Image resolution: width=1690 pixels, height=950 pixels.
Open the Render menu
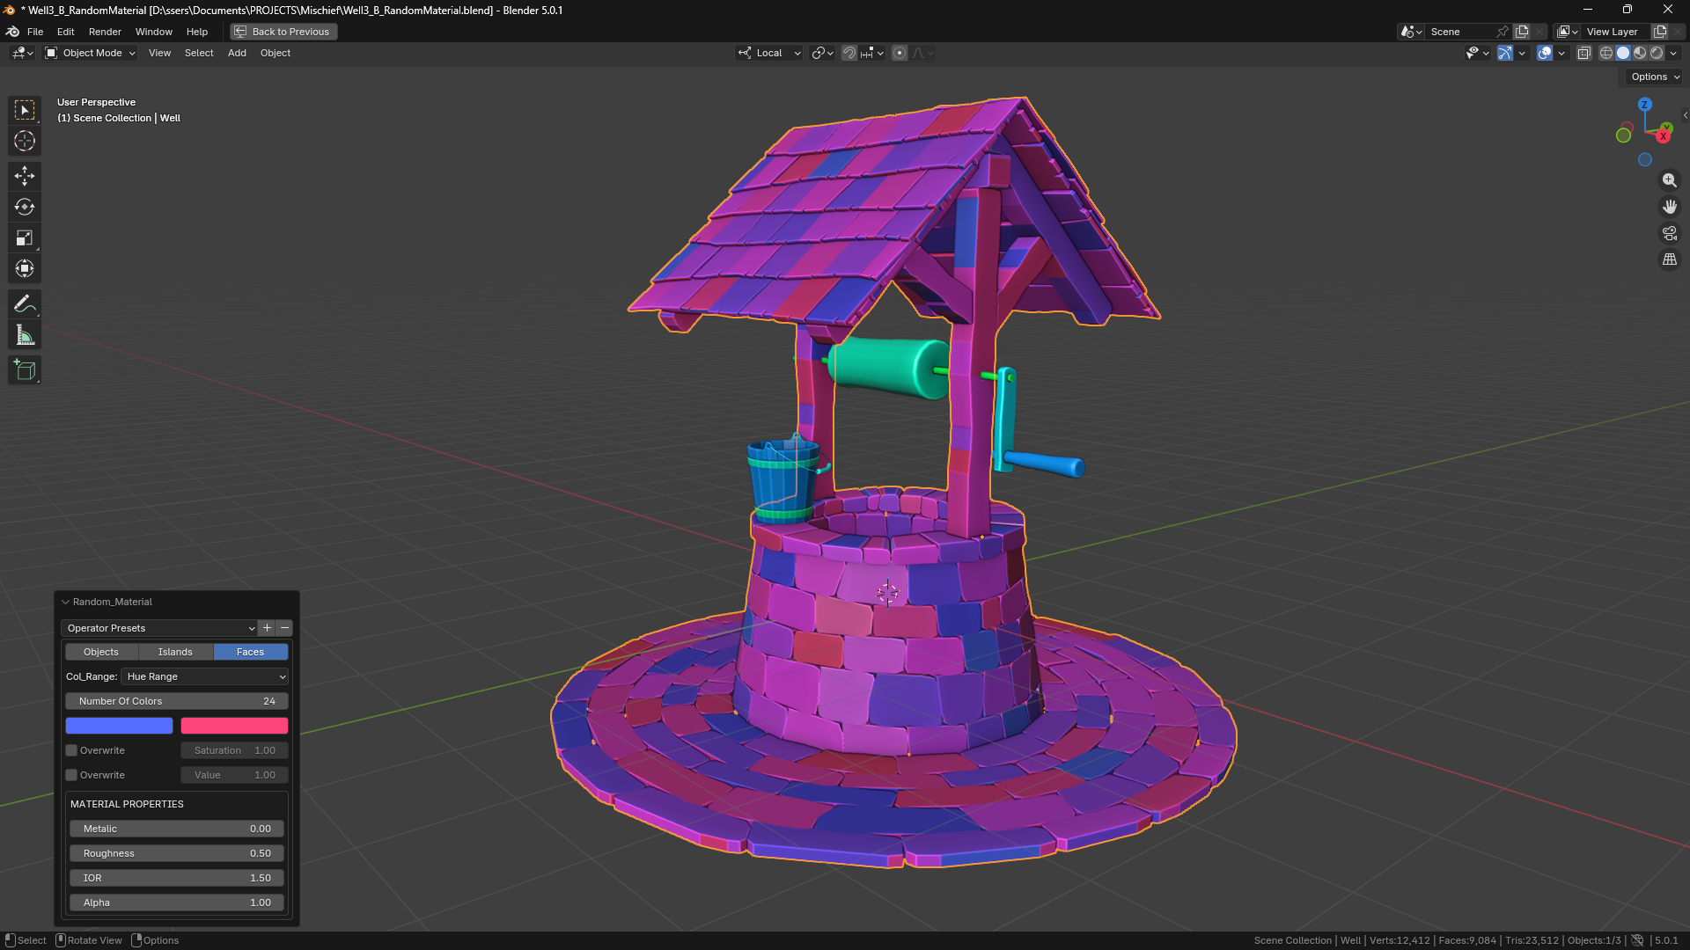(105, 32)
